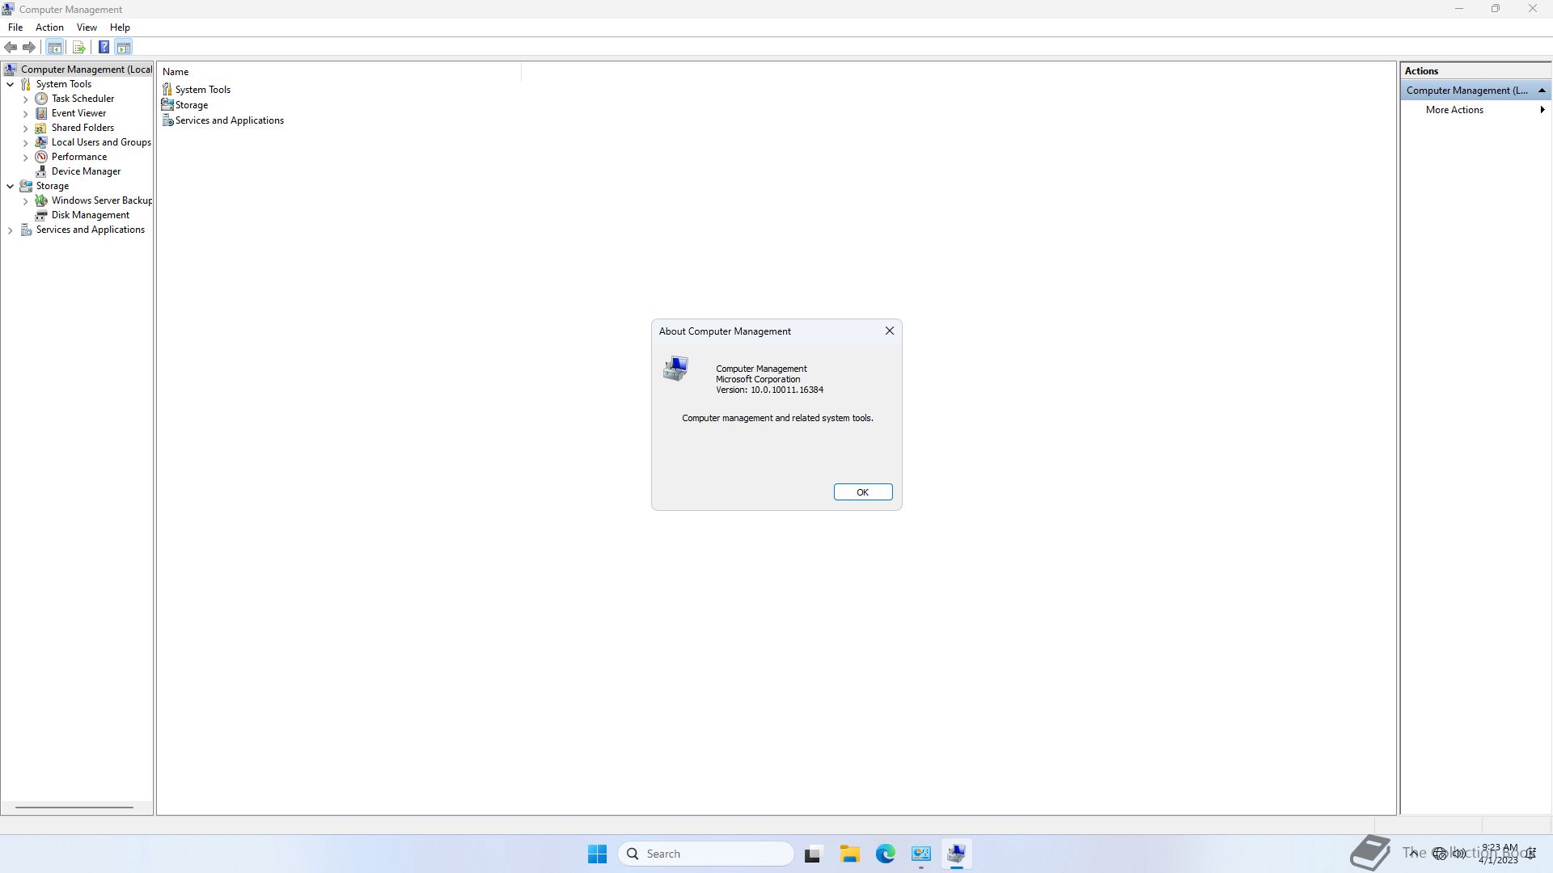
Task: Click the Event Viewer icon in the tree
Action: (41, 113)
